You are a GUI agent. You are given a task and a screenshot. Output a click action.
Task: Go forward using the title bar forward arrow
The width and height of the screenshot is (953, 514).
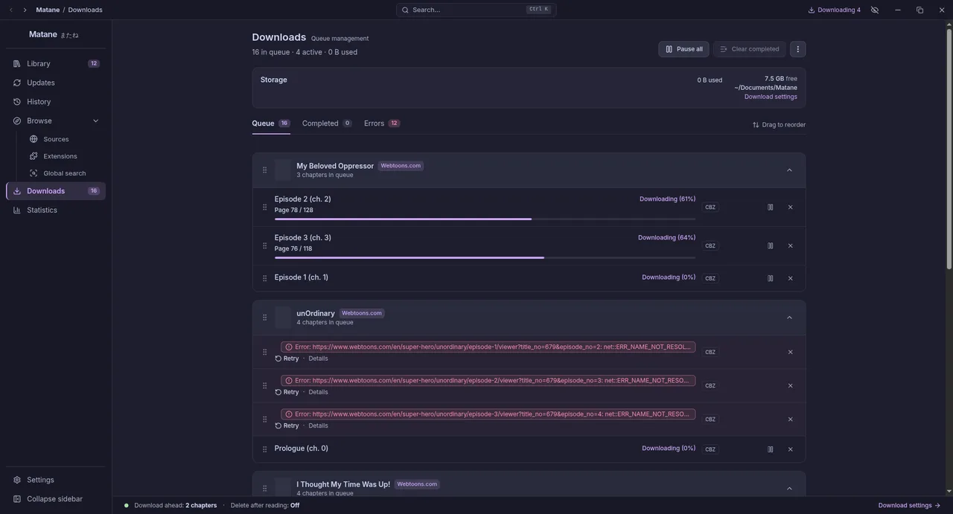25,10
